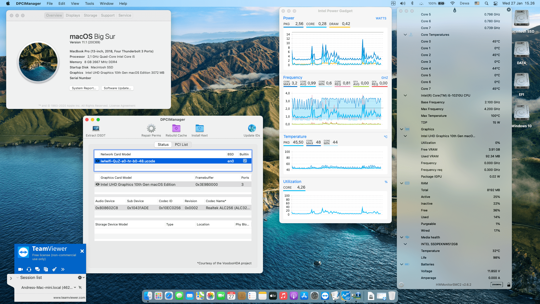The height and width of the screenshot is (304, 540).
Task: Click Update IDs globe icon
Action: tap(252, 128)
